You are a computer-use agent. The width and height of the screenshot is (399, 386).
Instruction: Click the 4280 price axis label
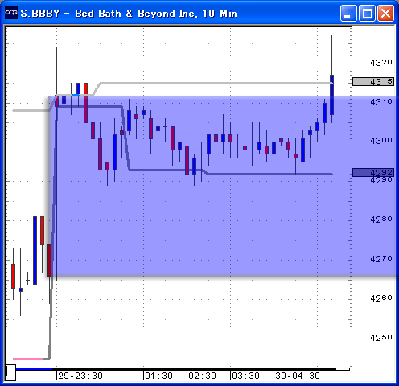[x=381, y=220]
